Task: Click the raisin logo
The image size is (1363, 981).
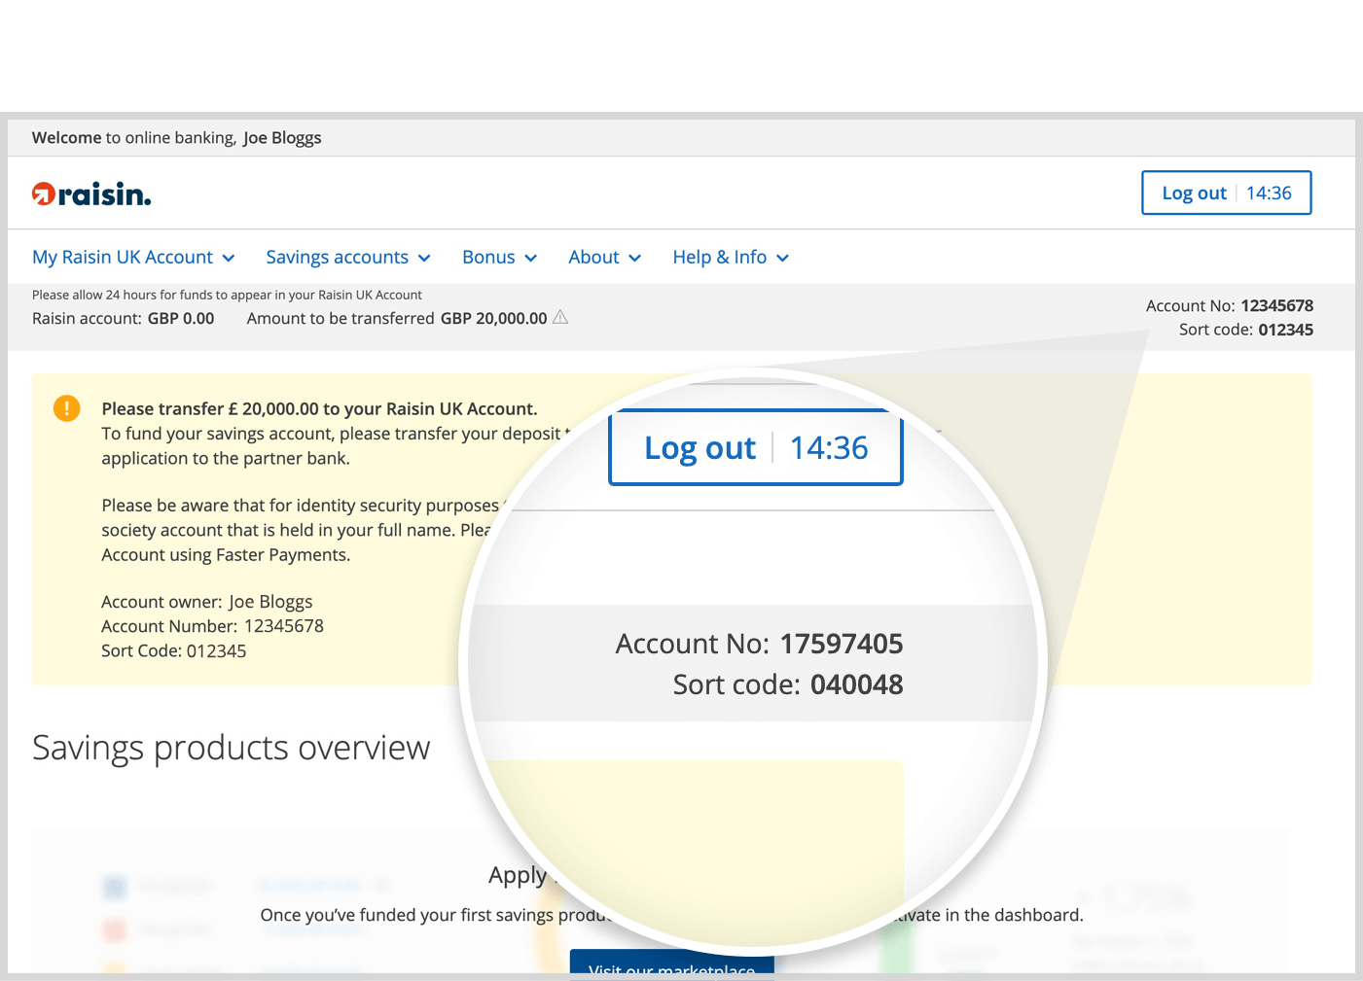Action: click(x=91, y=194)
